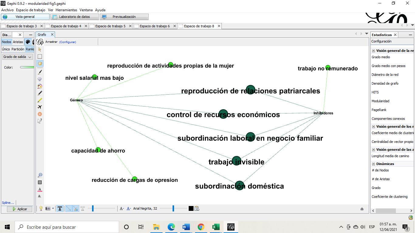The height and width of the screenshot is (233, 415).
Task: Take screenshot with camera icon
Action: click(48, 208)
